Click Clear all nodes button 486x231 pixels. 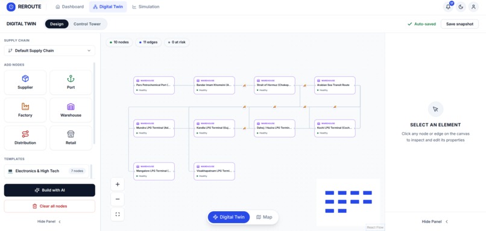pyautogui.click(x=49, y=206)
